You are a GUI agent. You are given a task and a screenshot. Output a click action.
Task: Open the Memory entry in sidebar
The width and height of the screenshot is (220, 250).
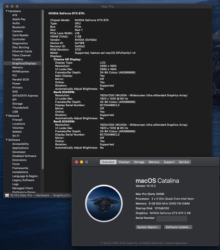click(18, 67)
